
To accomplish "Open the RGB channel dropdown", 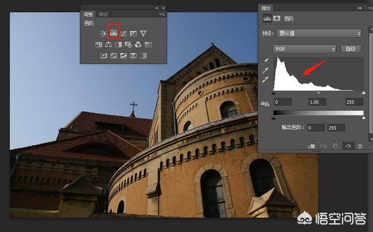I will [x=304, y=49].
